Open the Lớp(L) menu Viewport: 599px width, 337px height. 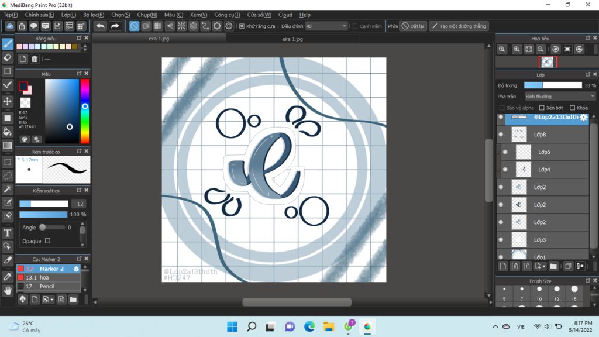(x=68, y=15)
